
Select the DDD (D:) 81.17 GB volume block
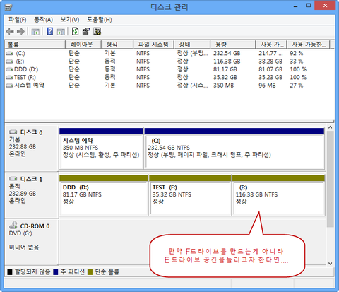pos(104,195)
